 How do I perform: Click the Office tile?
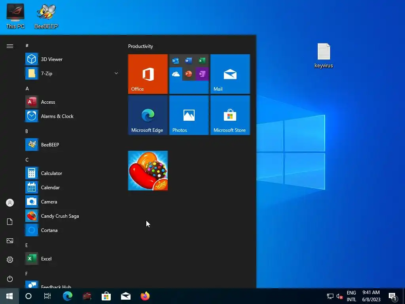point(148,74)
